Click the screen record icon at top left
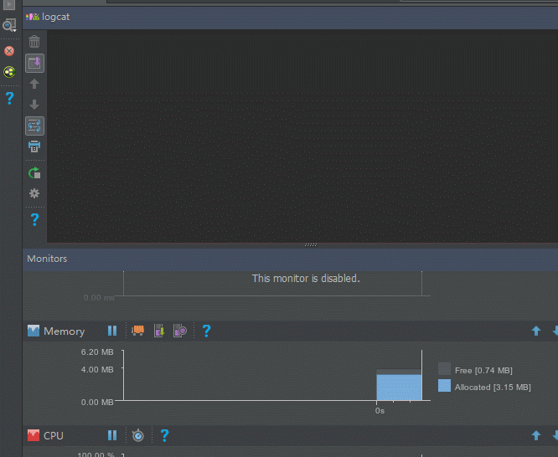558x457 pixels. (x=9, y=5)
